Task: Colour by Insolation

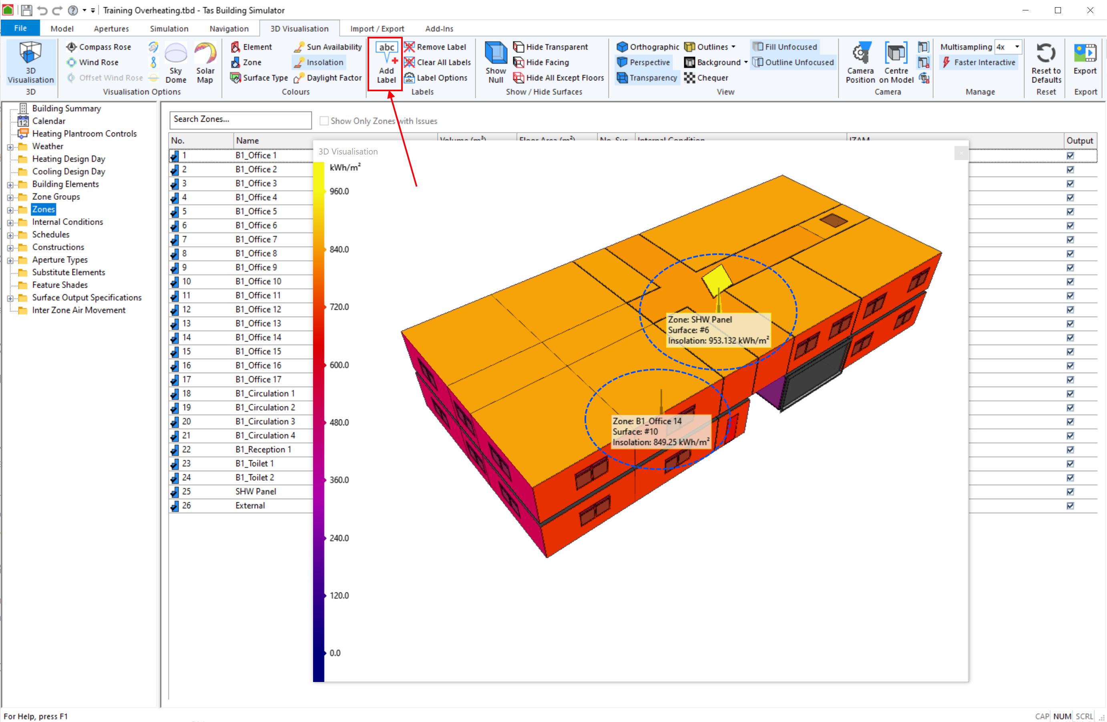Action: (319, 62)
